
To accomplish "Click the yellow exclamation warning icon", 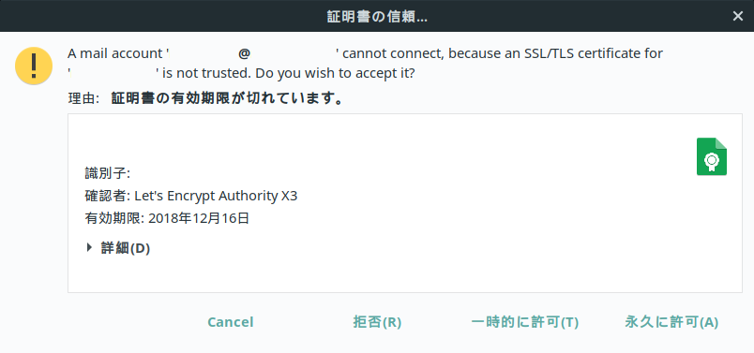I will [x=34, y=66].
